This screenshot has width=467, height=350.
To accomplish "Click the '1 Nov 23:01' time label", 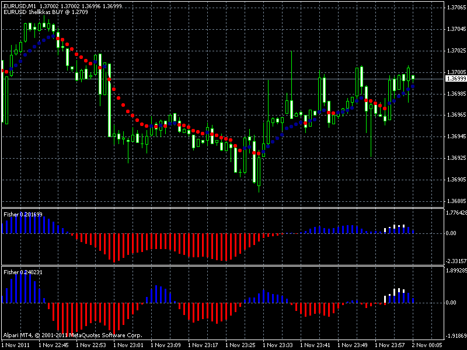I will click(x=128, y=345).
